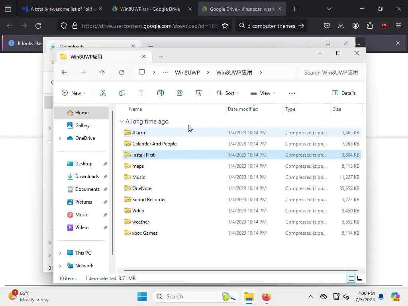
Task: Click the Delete trash can icon
Action: (199, 93)
